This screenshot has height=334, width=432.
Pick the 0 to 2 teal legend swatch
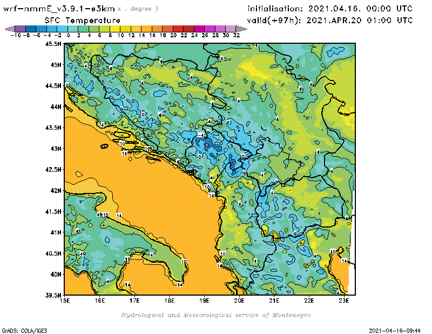[73, 29]
